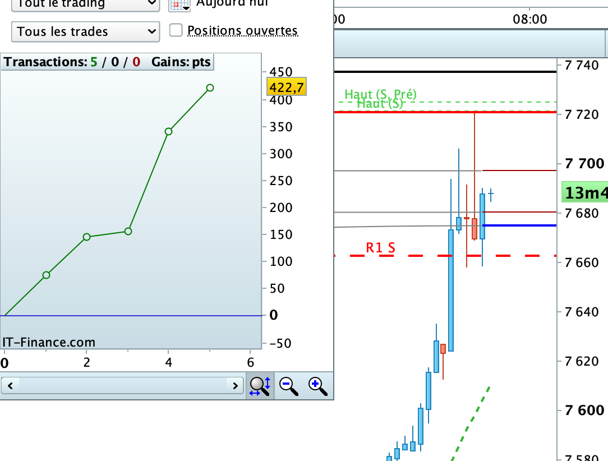
Task: Click the auto-fit zoom magnifier icon
Action: click(260, 386)
